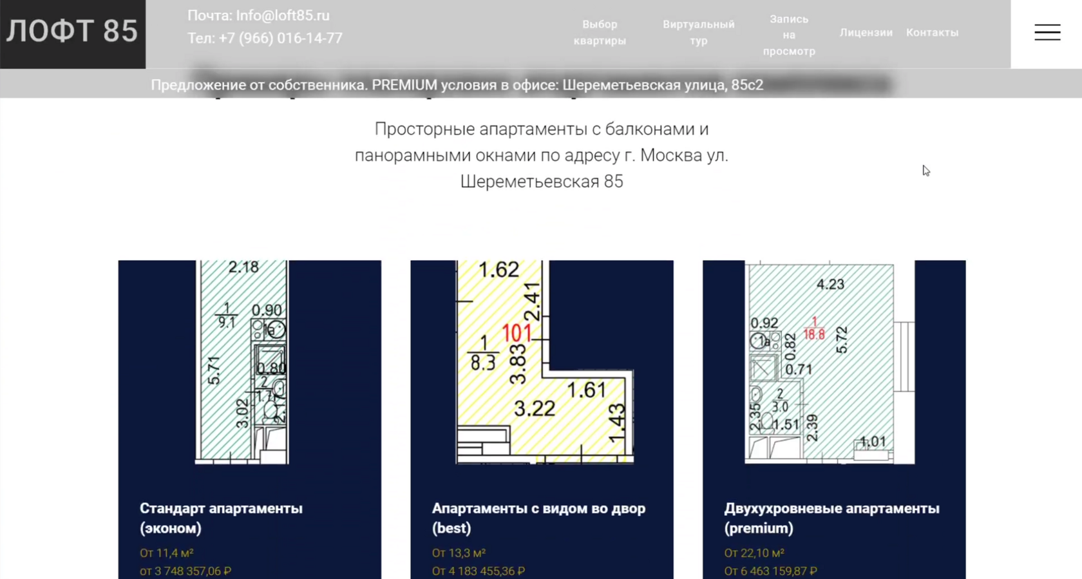Select Апартаменты с видом во двор (best)

click(x=538, y=518)
